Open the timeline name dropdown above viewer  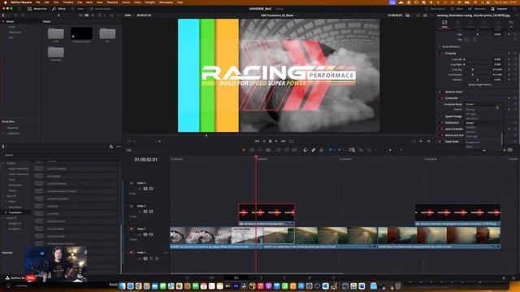pos(278,15)
